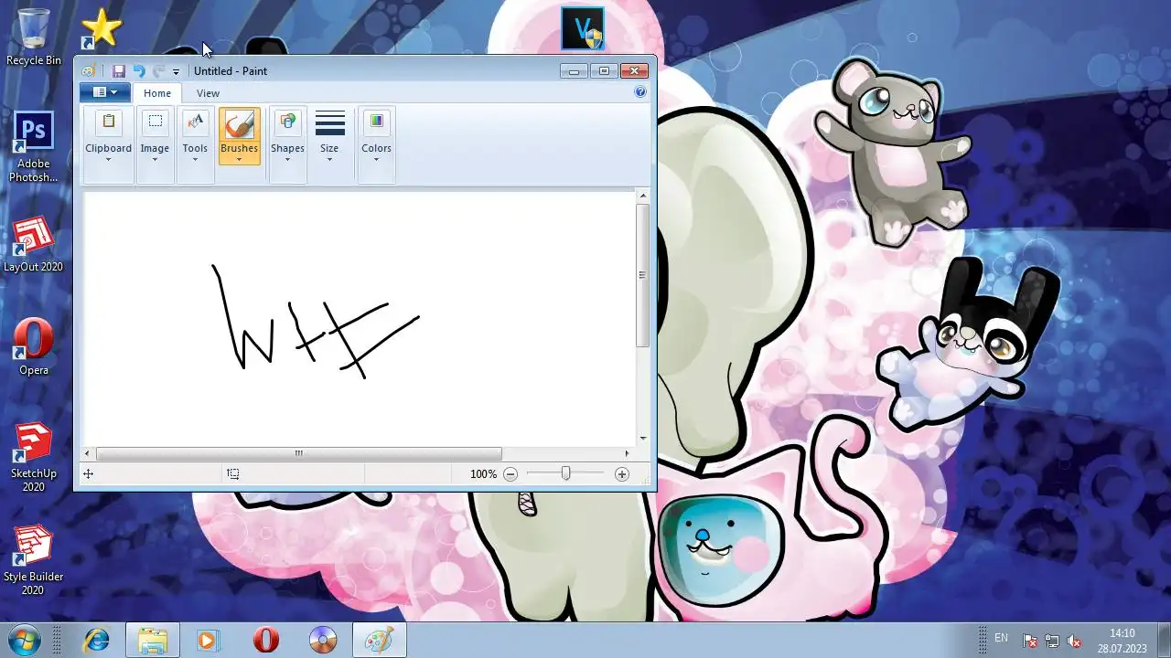Screen dimensions: 1171x658
Task: Click the scroll right arrow in Paint
Action: coord(627,453)
